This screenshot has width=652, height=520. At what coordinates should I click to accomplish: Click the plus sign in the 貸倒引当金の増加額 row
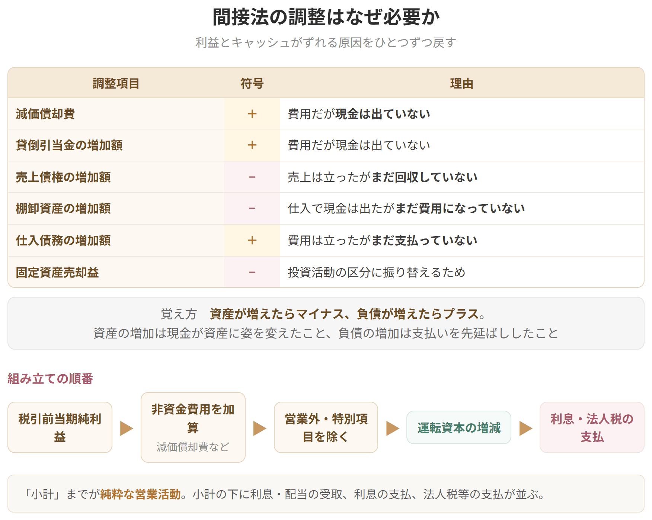click(252, 145)
